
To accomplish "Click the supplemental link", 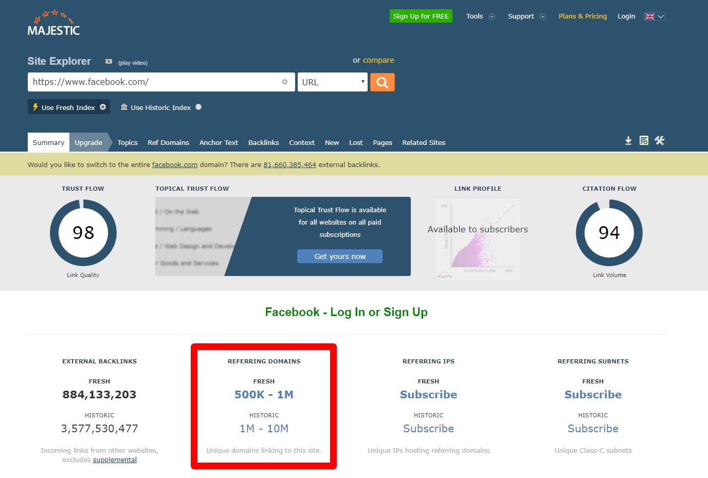I will pyautogui.click(x=115, y=459).
